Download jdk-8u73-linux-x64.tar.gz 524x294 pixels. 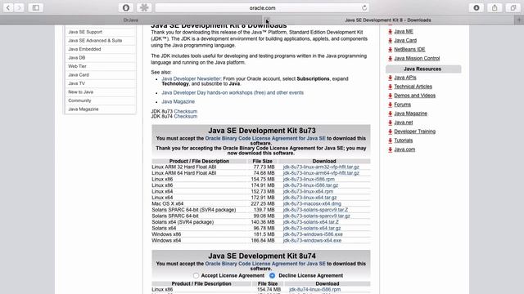309,198
